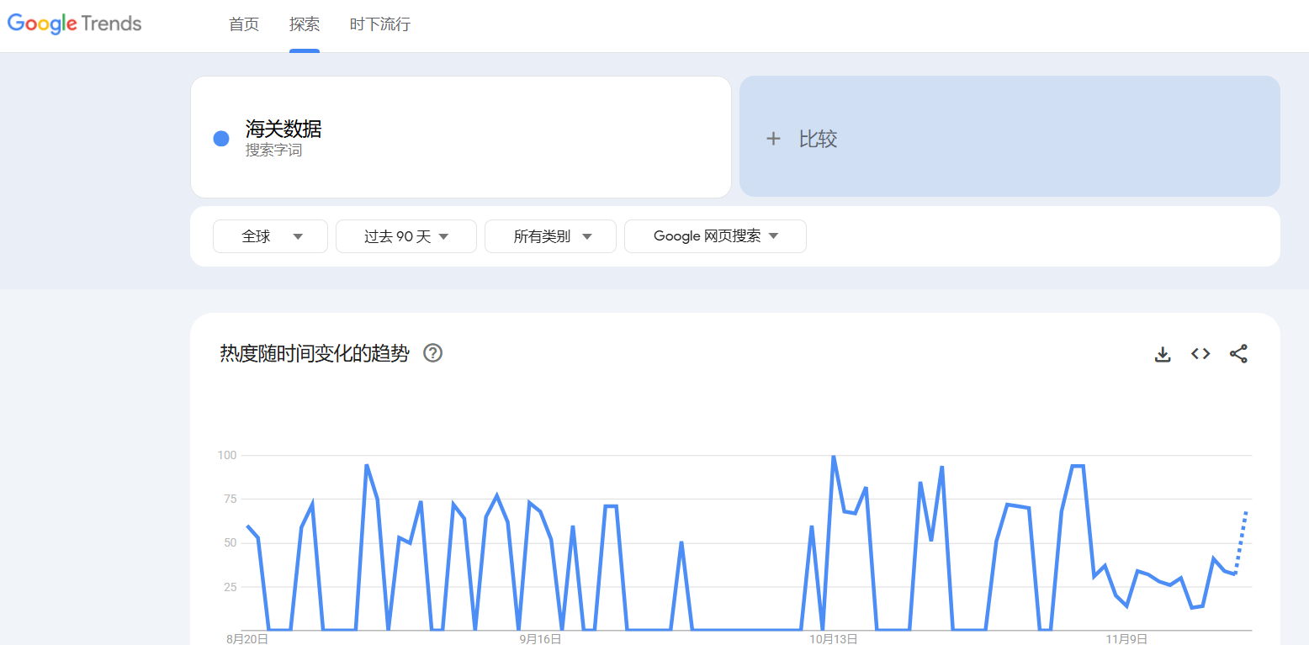The width and height of the screenshot is (1309, 645).
Task: Click the chart peak near 10月13日
Action: tap(833, 457)
